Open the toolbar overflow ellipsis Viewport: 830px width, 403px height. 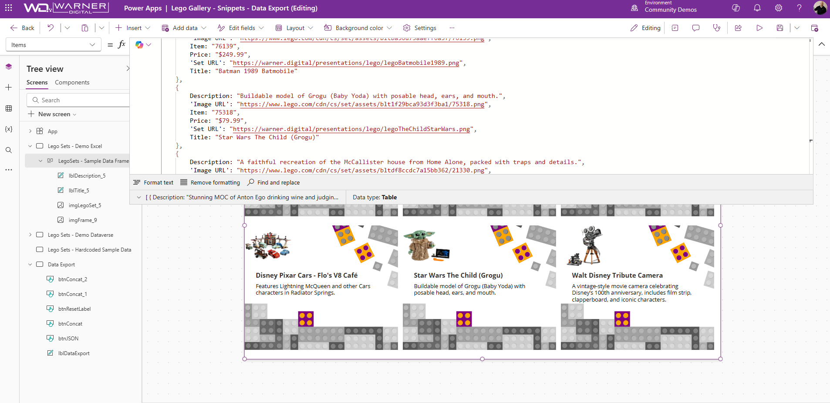[452, 28]
